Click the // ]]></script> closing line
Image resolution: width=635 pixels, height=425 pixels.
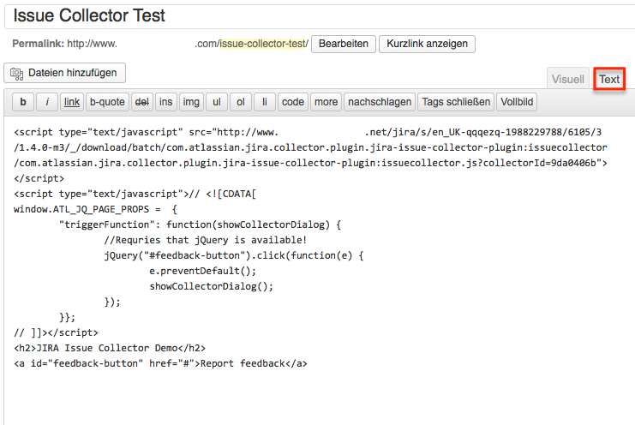click(56, 332)
